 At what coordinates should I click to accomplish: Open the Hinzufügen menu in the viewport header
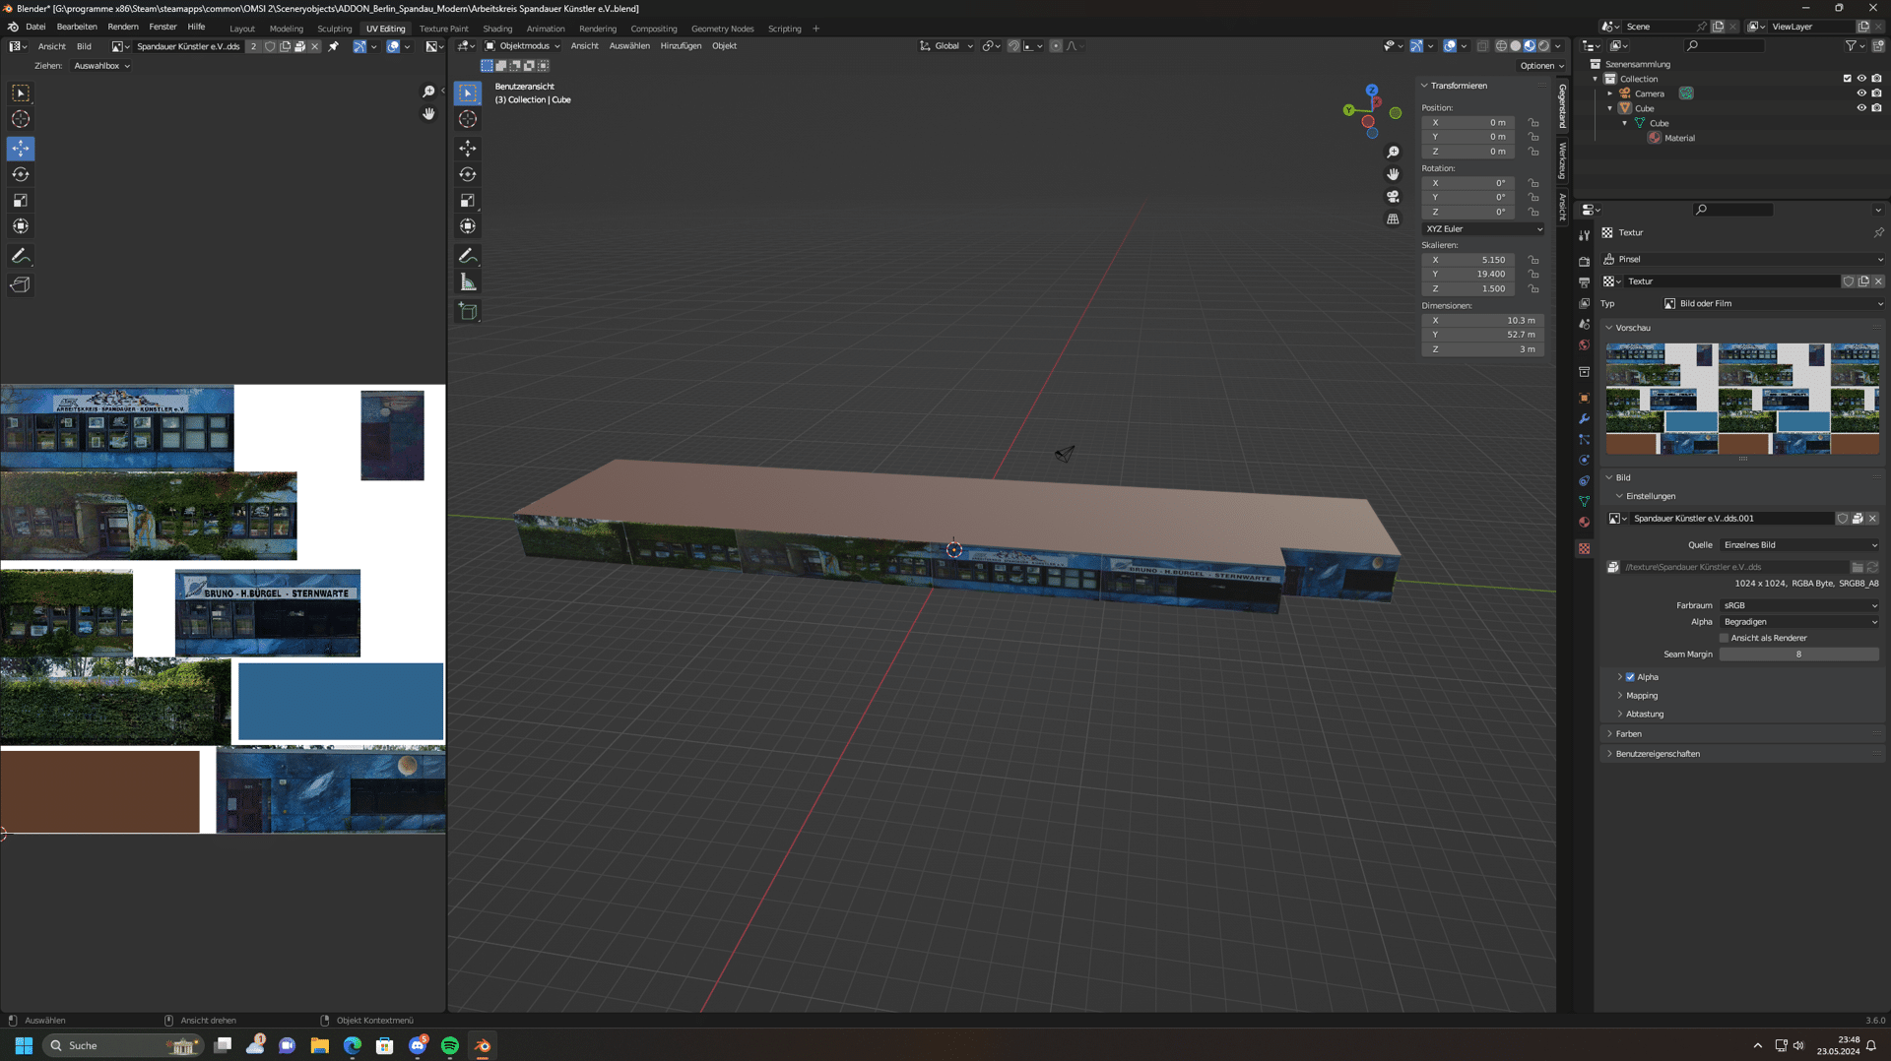[681, 46]
